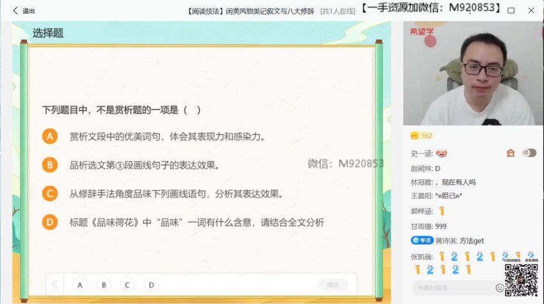Open the emoji picker smiley icon

point(500,288)
